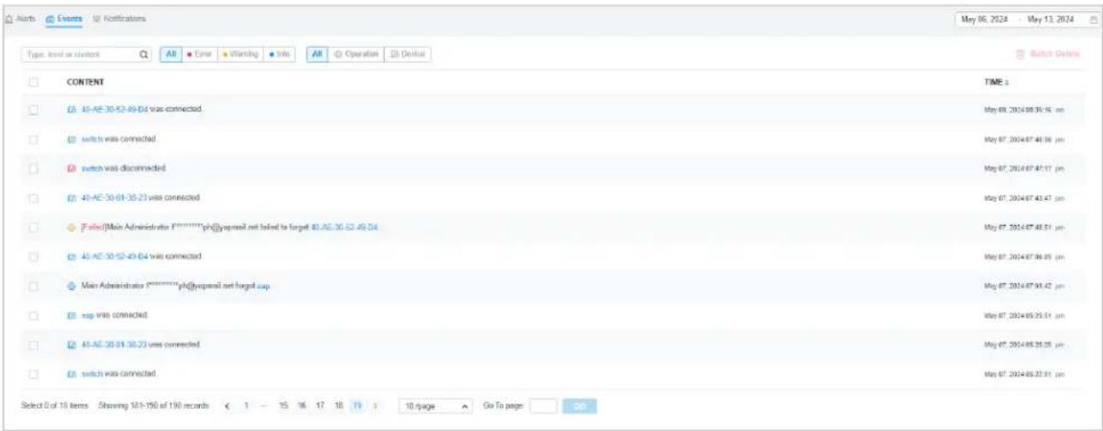Click May 09, 2024 timestamp cell

pyautogui.click(x=1023, y=110)
